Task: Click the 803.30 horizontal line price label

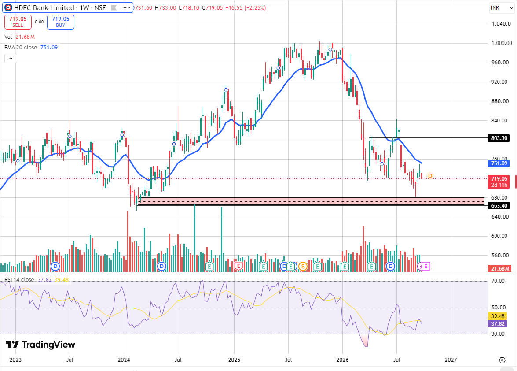Action: click(x=499, y=138)
